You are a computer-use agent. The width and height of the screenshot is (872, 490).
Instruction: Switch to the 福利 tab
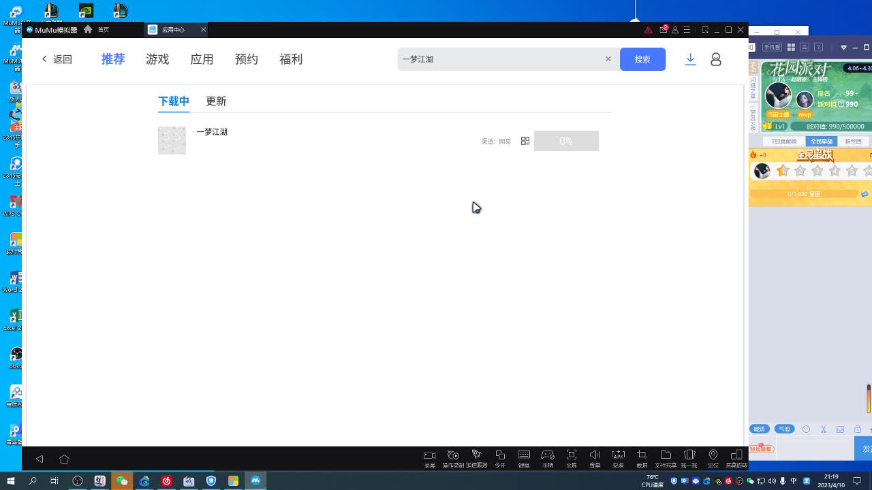291,59
